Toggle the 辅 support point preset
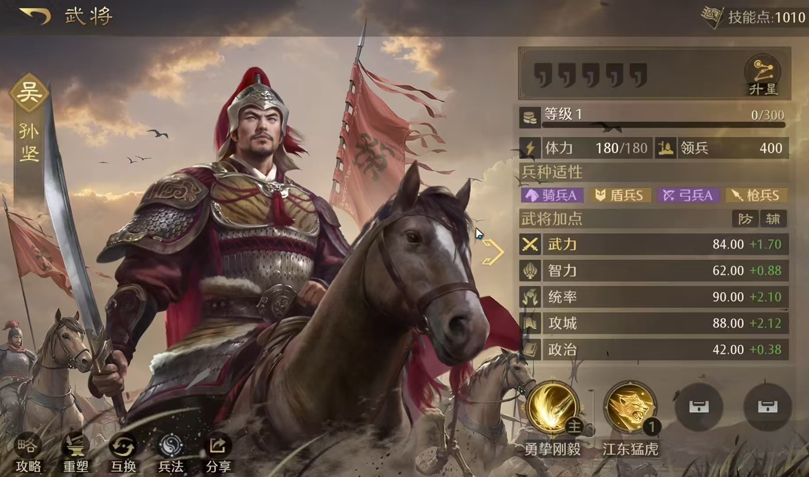The height and width of the screenshot is (477, 809). [773, 219]
